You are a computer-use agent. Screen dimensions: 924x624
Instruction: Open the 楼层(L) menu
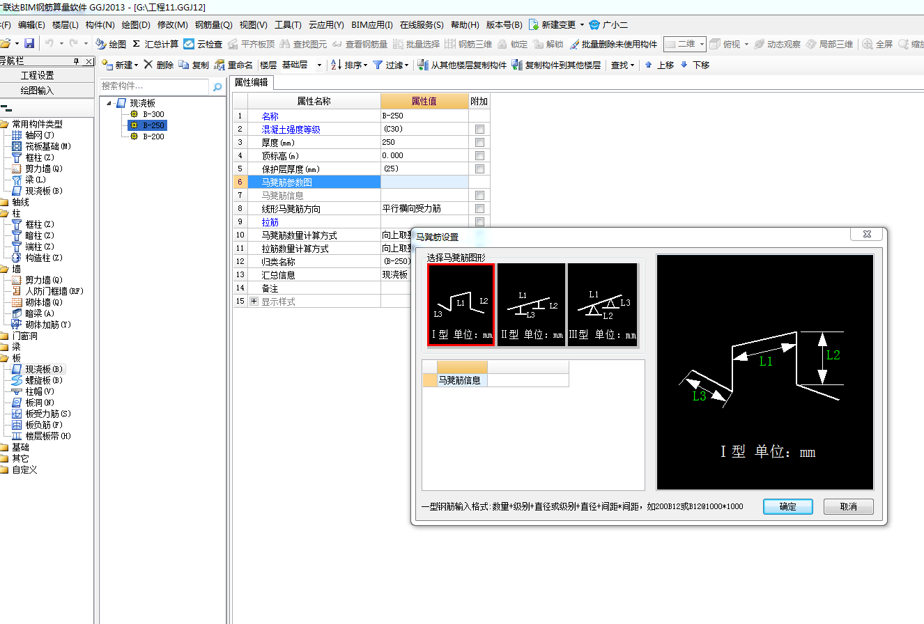pos(66,24)
